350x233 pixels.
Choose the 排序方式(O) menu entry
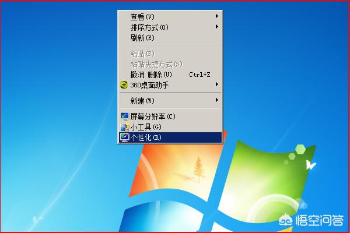point(149,27)
